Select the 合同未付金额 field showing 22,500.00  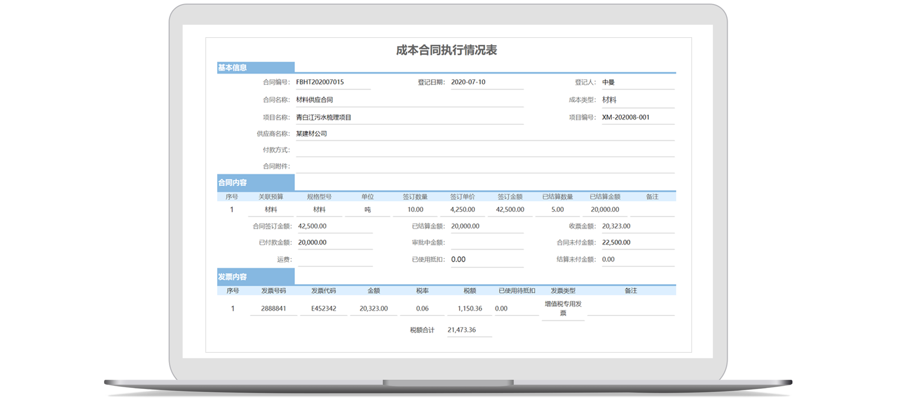pos(637,242)
